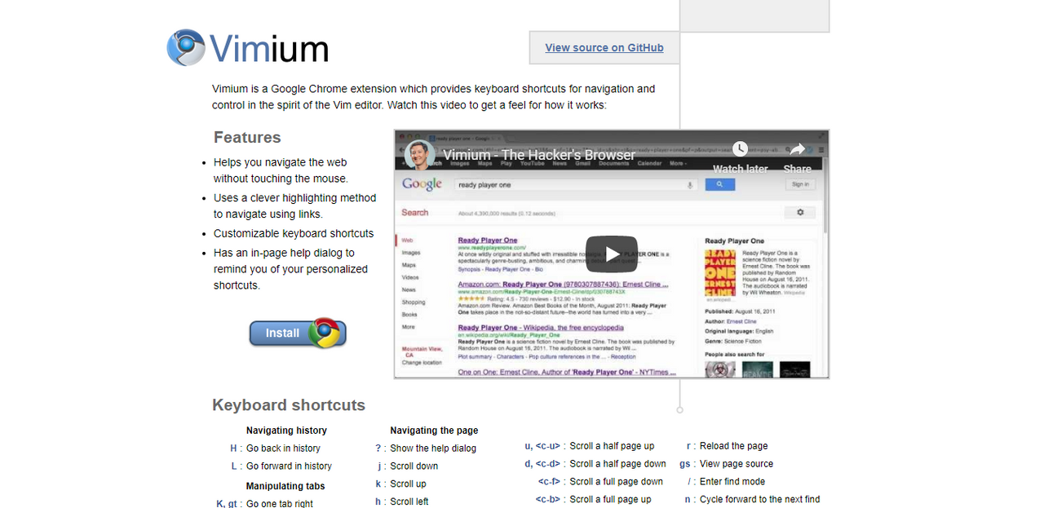Screen dimensions: 1044x508
Task: Click 'Cycle forward to the next find' text
Action: (760, 499)
